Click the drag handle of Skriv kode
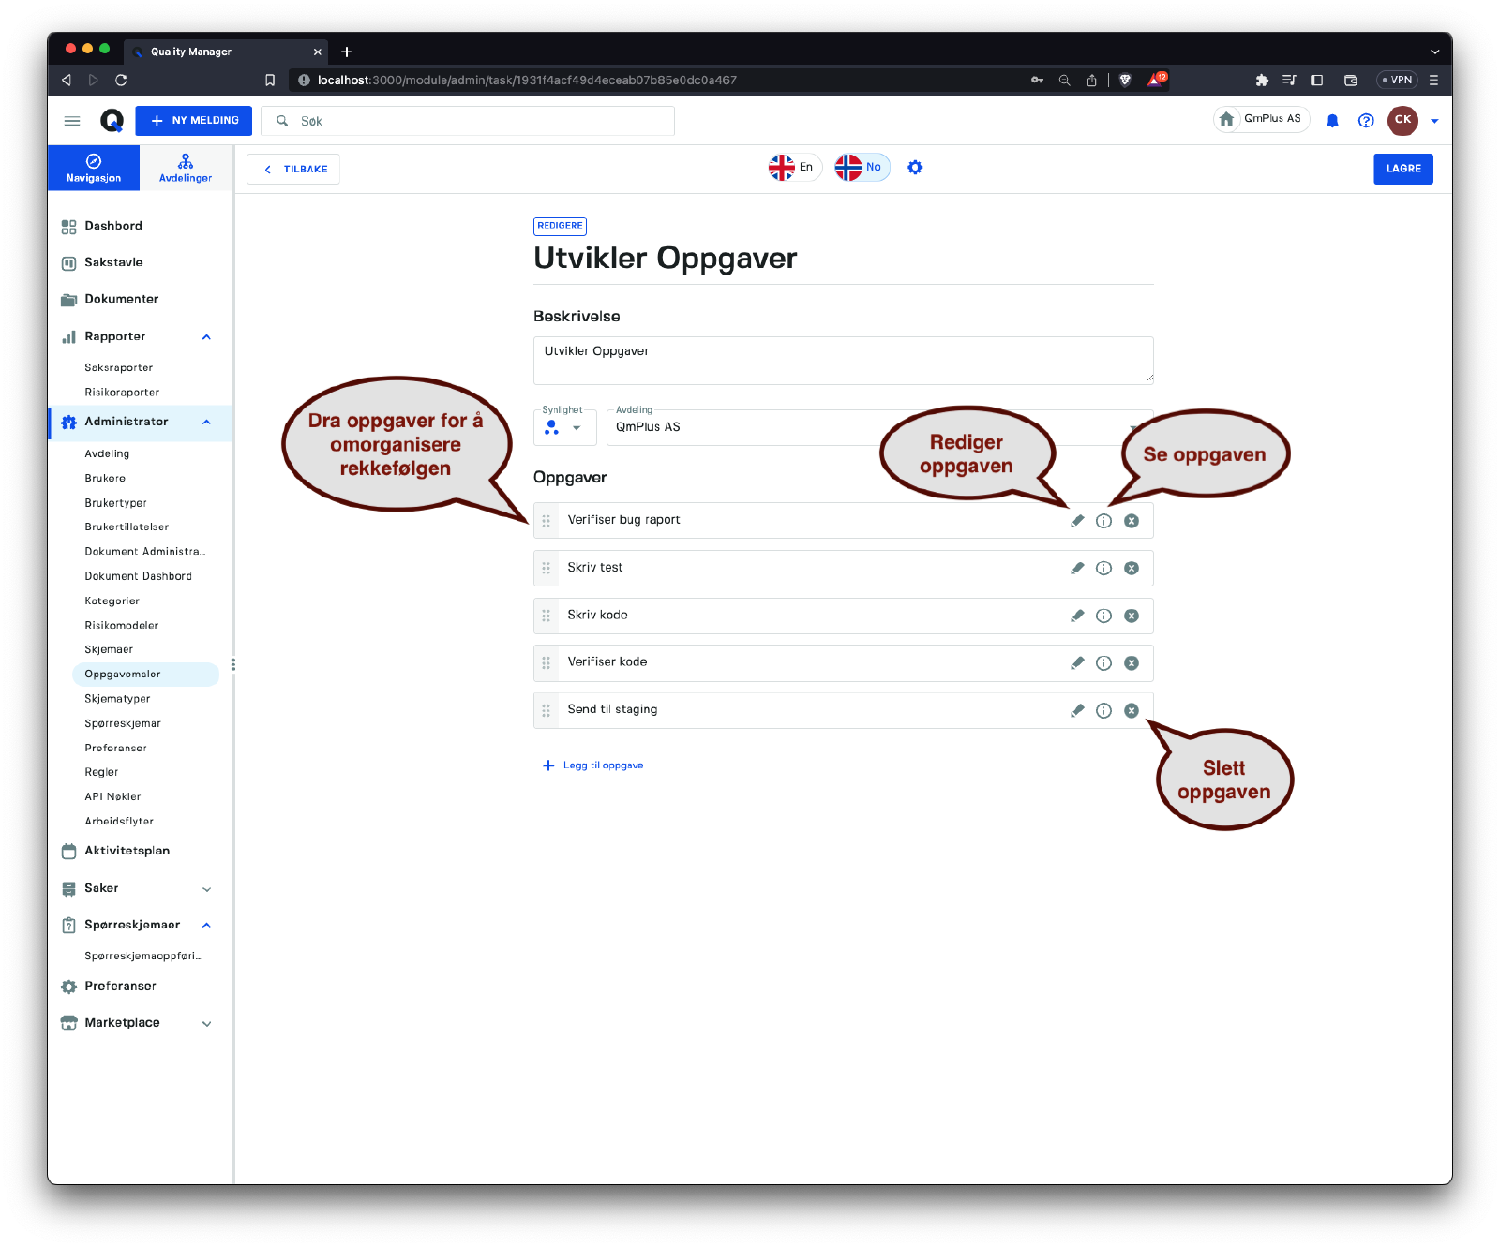The image size is (1500, 1247). 546,616
